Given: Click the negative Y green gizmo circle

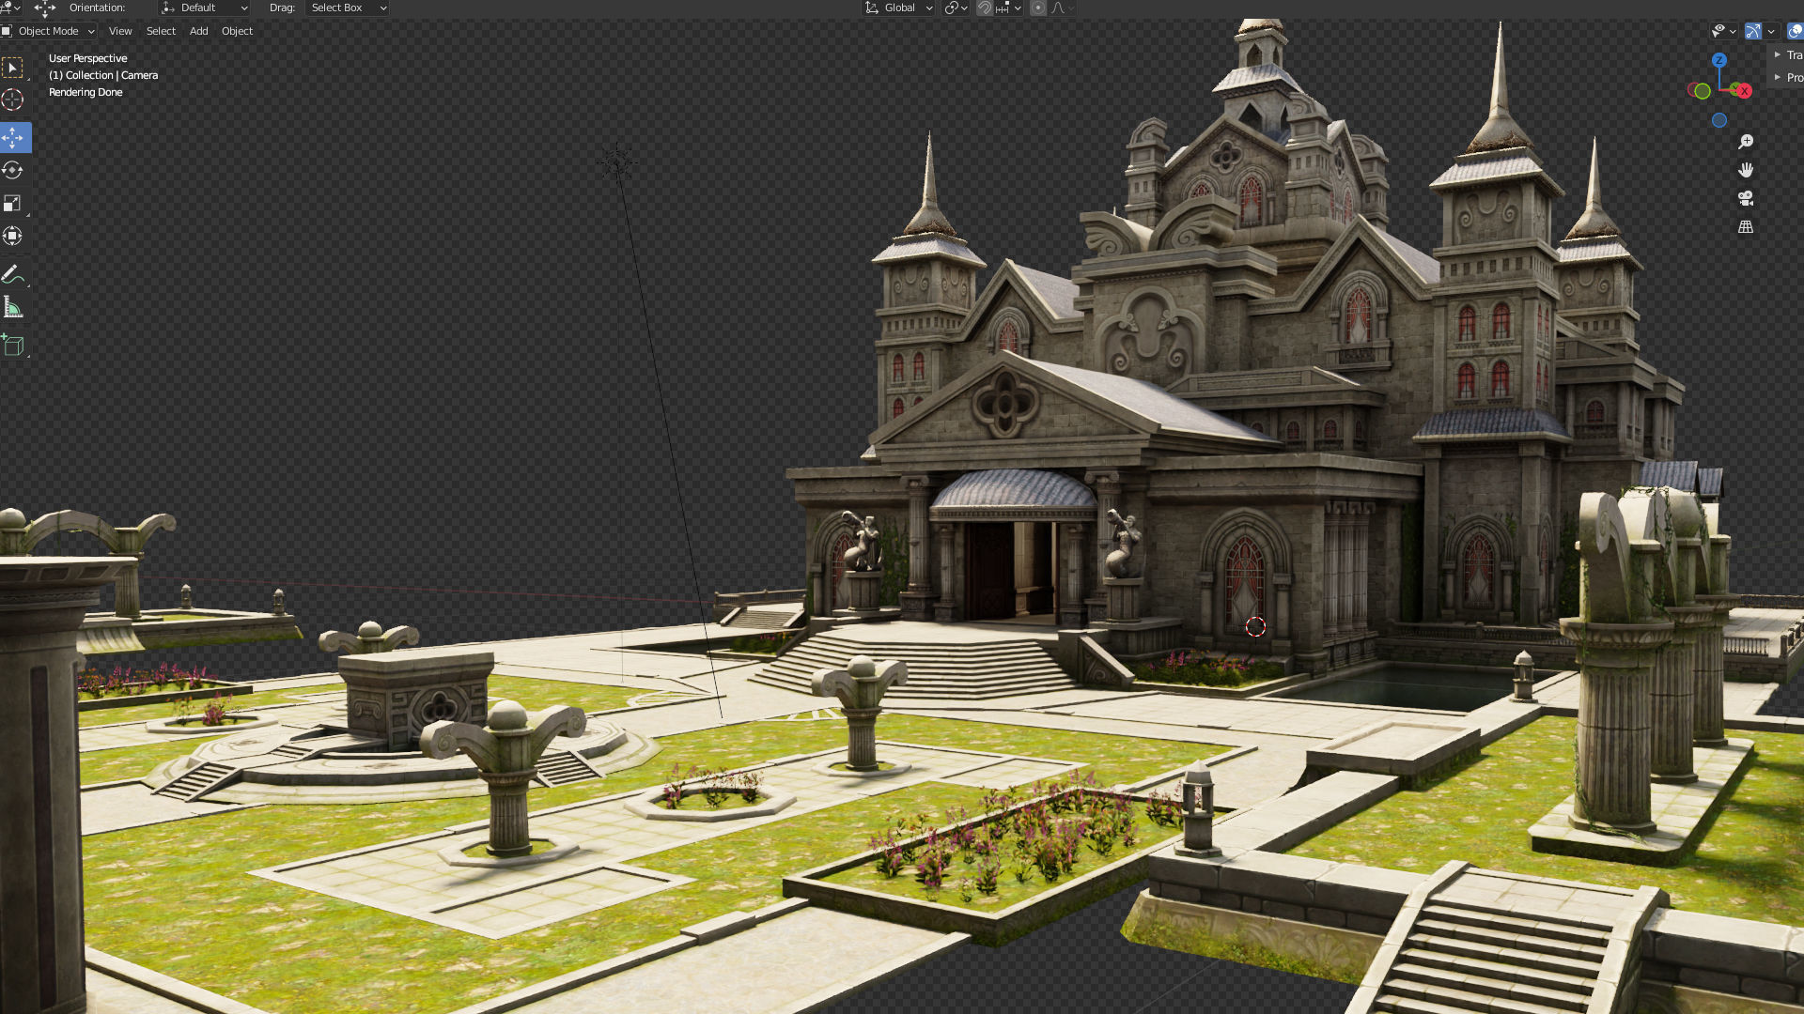Looking at the screenshot, I should 1702,91.
